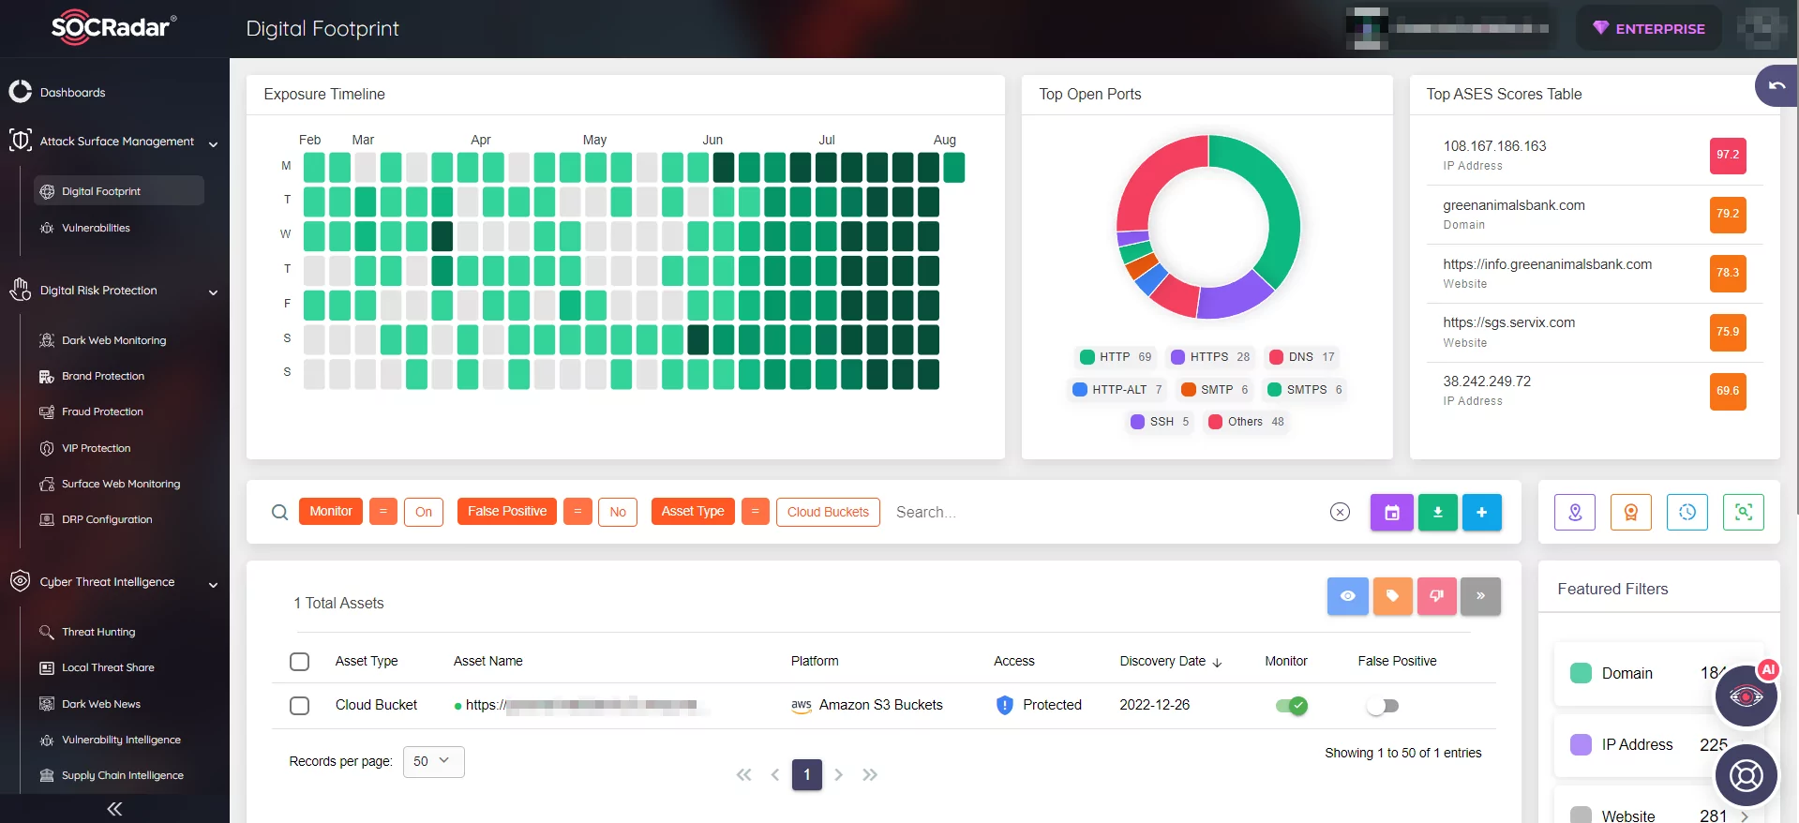
Task: Click the HTTPS purple legend swatch
Action: pyautogui.click(x=1177, y=357)
